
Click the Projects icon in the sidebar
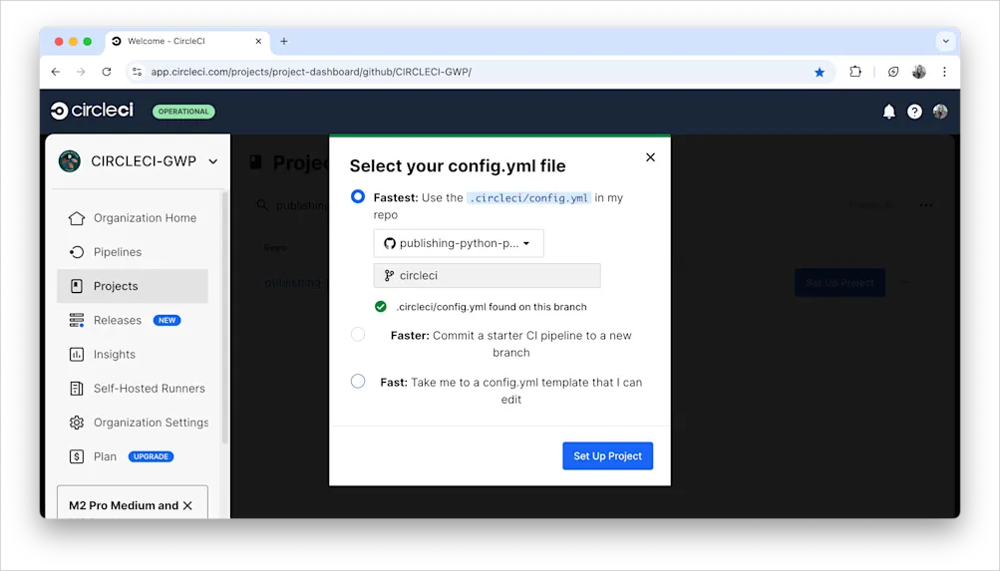[77, 286]
